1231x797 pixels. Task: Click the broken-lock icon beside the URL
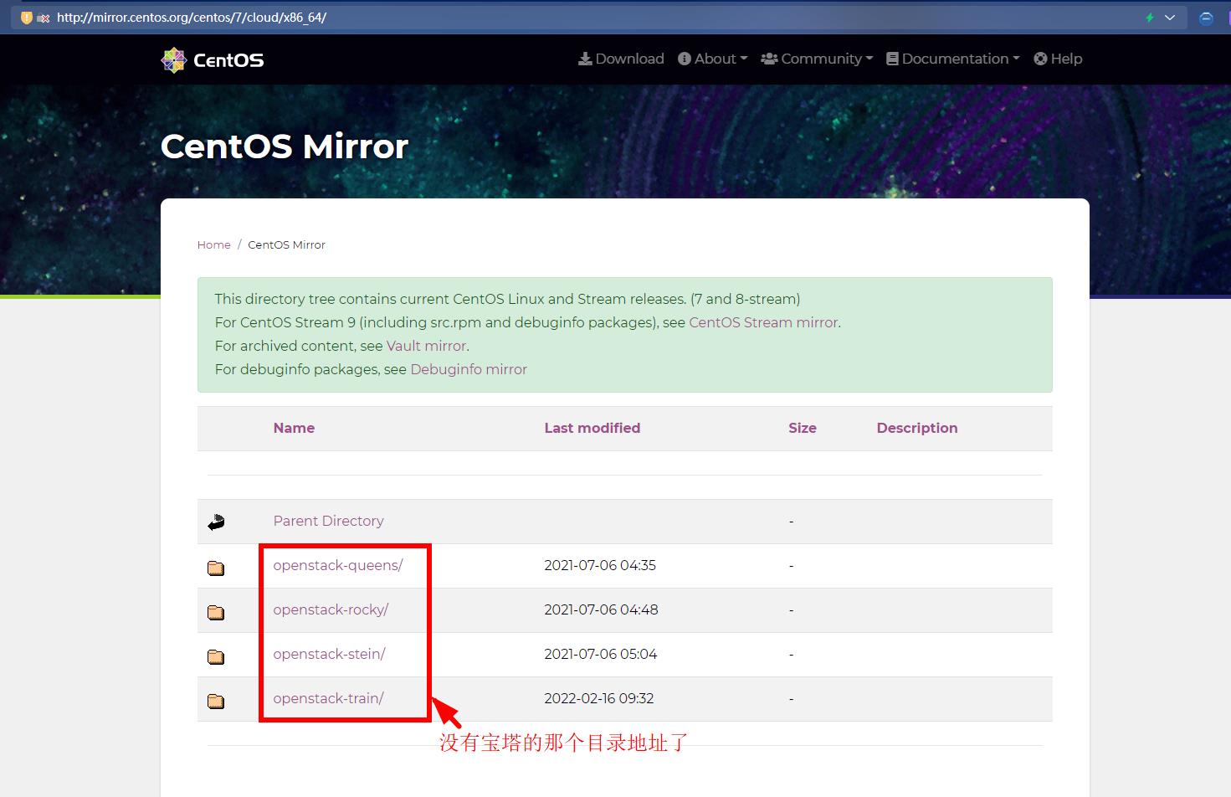pos(44,18)
